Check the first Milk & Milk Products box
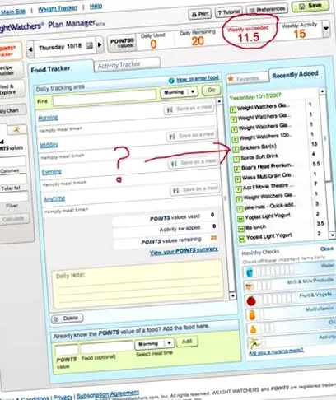 pos(260,286)
